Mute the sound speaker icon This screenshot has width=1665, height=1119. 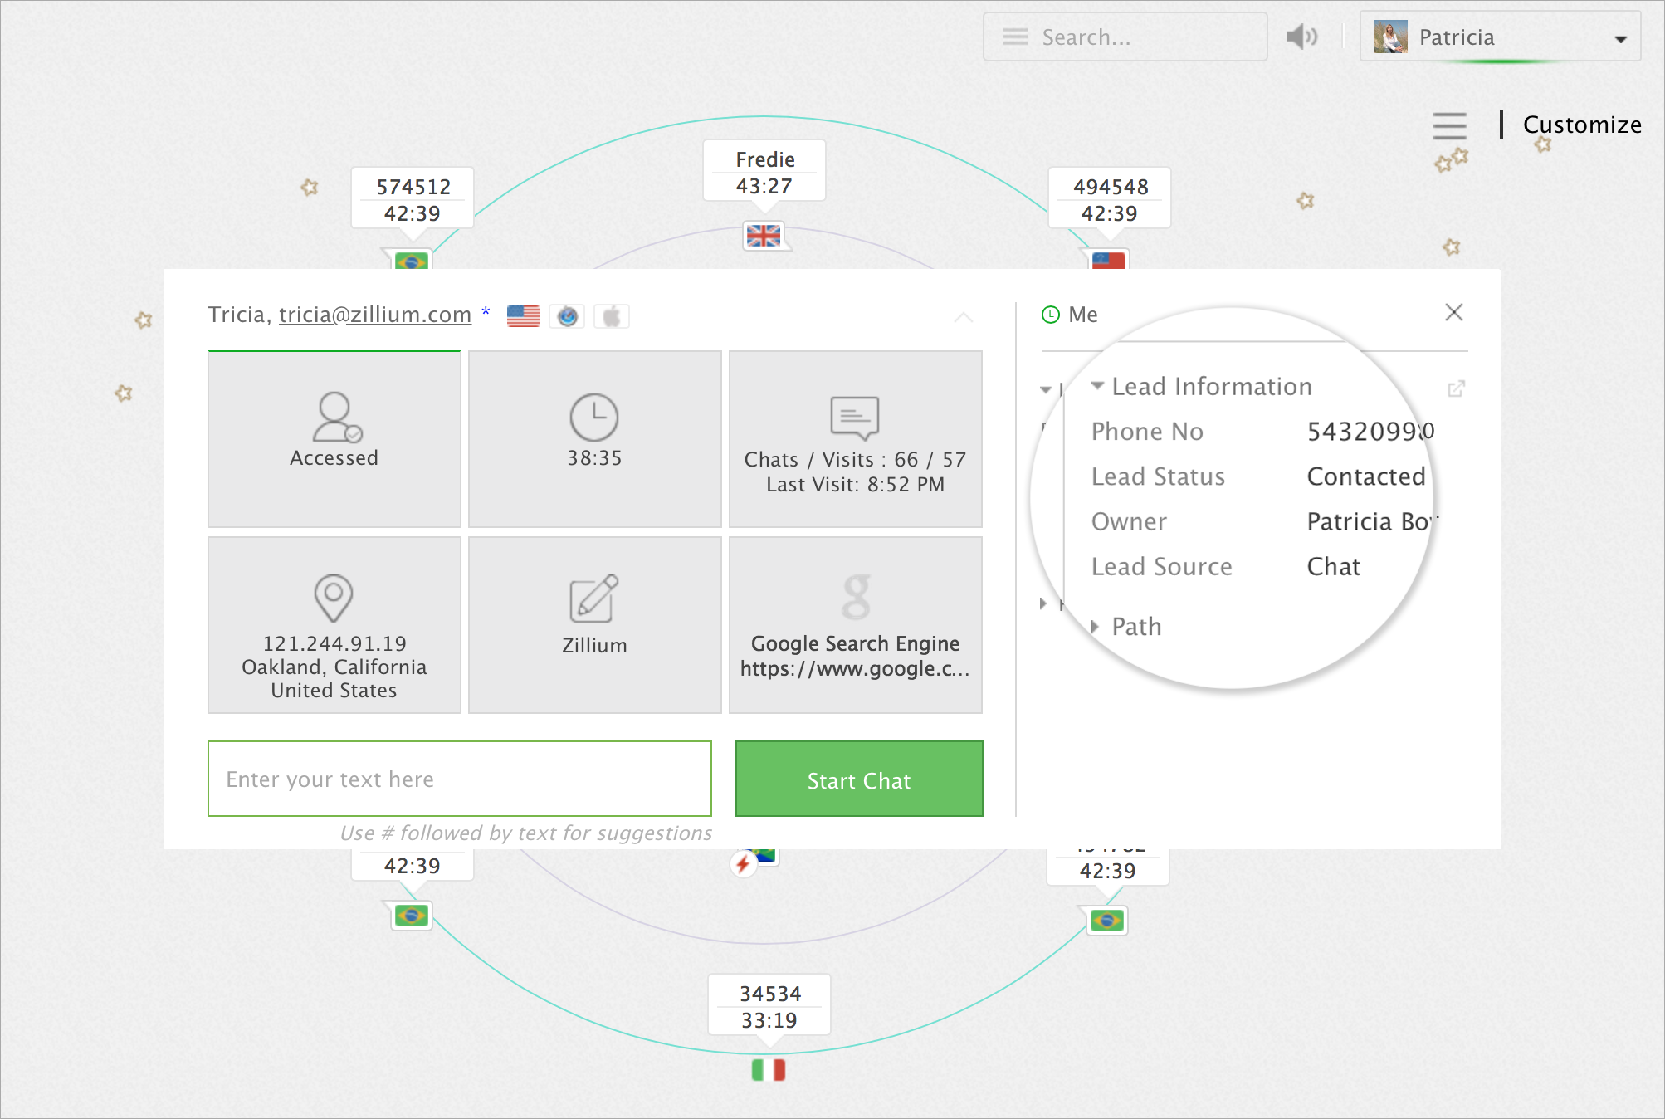pyautogui.click(x=1301, y=37)
